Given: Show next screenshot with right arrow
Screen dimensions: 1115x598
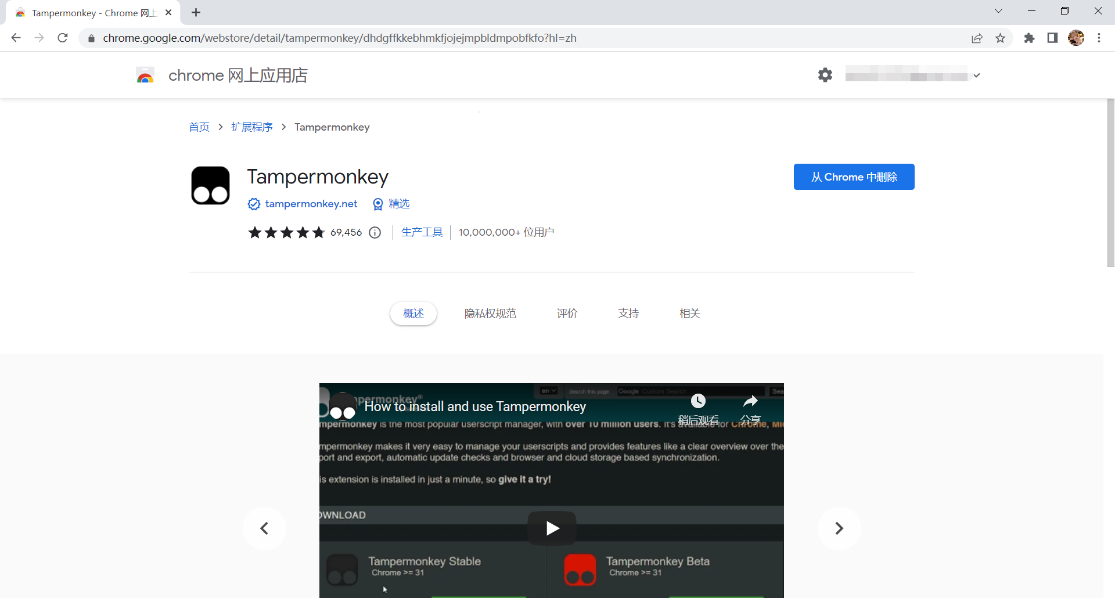Looking at the screenshot, I should [x=839, y=528].
